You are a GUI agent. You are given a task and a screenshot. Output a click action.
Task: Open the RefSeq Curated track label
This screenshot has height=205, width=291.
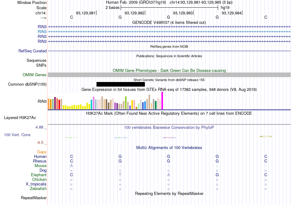32,51
